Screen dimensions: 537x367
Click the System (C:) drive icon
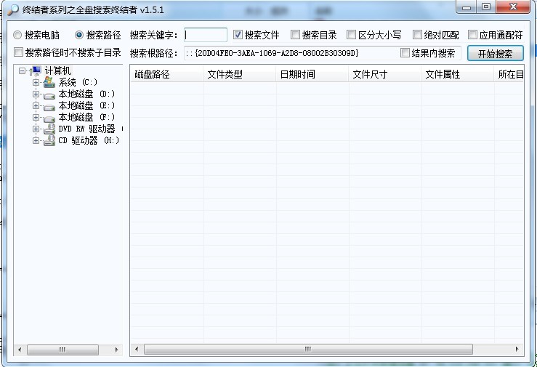point(49,82)
